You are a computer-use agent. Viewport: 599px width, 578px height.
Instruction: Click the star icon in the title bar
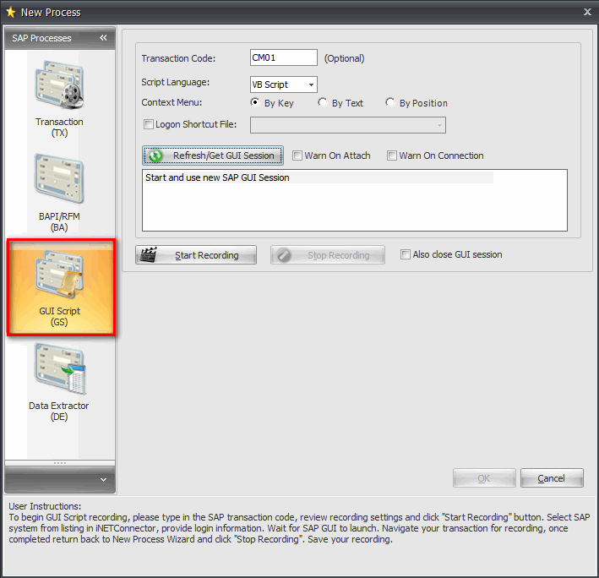click(11, 12)
